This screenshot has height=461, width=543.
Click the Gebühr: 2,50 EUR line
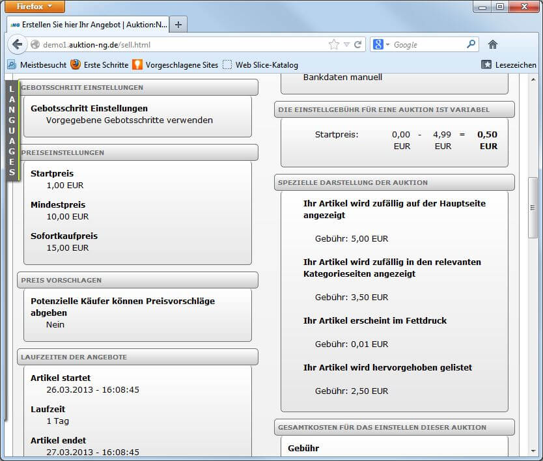(352, 391)
